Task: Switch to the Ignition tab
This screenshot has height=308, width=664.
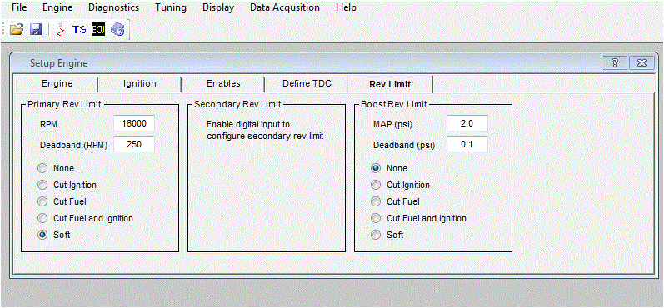Action: [x=140, y=84]
